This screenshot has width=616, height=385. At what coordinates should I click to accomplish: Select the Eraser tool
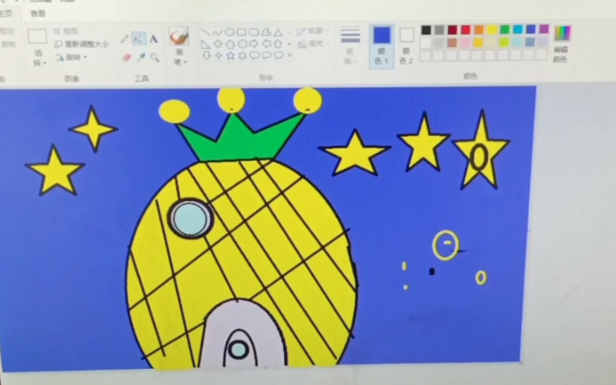coord(127,58)
